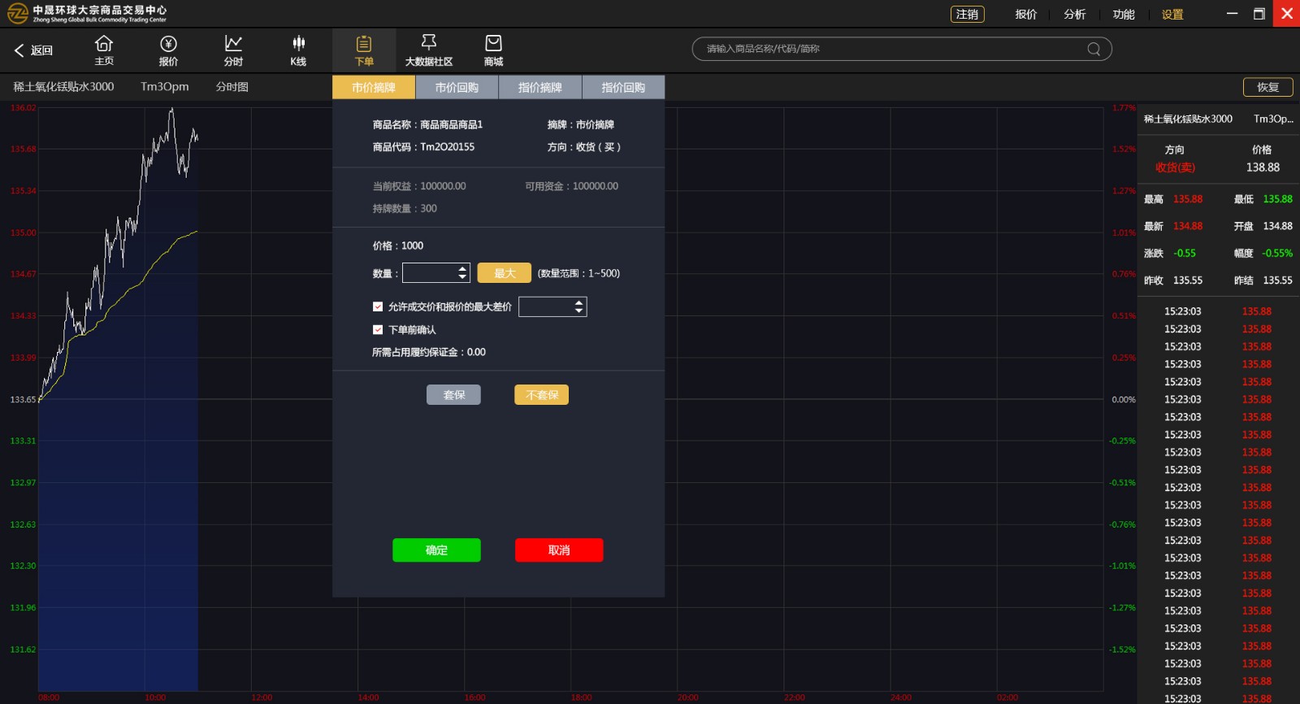Click the 最高 135.88 value
The width and height of the screenshot is (1300, 704).
pos(1187,199)
